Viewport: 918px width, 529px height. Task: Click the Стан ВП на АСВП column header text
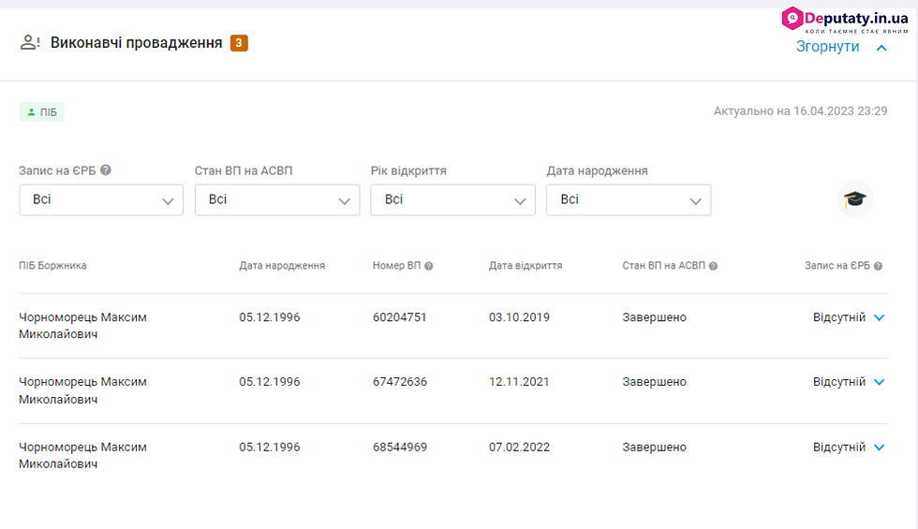pyautogui.click(x=663, y=266)
